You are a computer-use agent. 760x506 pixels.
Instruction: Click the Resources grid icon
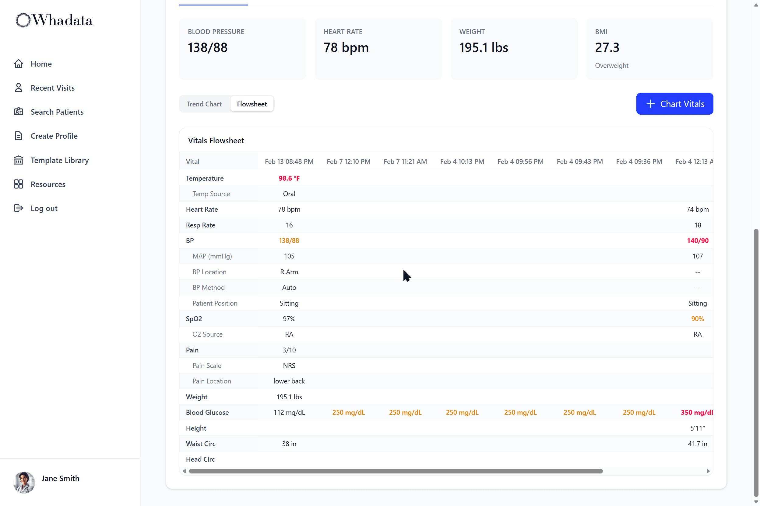[19, 184]
